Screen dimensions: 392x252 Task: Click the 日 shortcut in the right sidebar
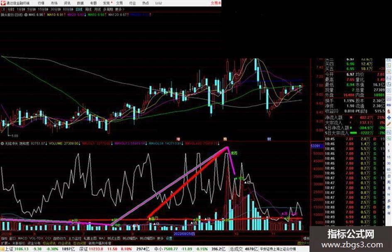(389, 176)
